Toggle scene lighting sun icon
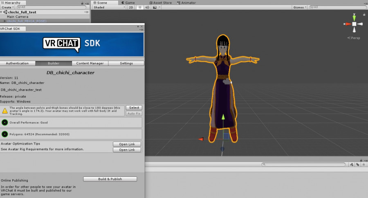This screenshot has width=368, height=198. pos(140,7)
